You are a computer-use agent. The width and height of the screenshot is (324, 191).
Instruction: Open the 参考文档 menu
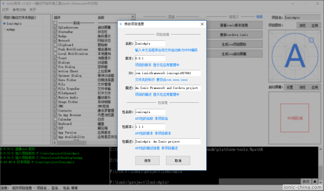coord(19,10)
